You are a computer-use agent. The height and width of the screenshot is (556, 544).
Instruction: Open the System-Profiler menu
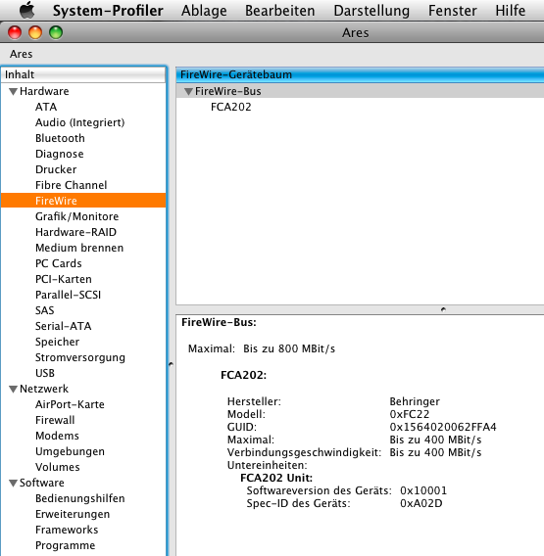[108, 11]
